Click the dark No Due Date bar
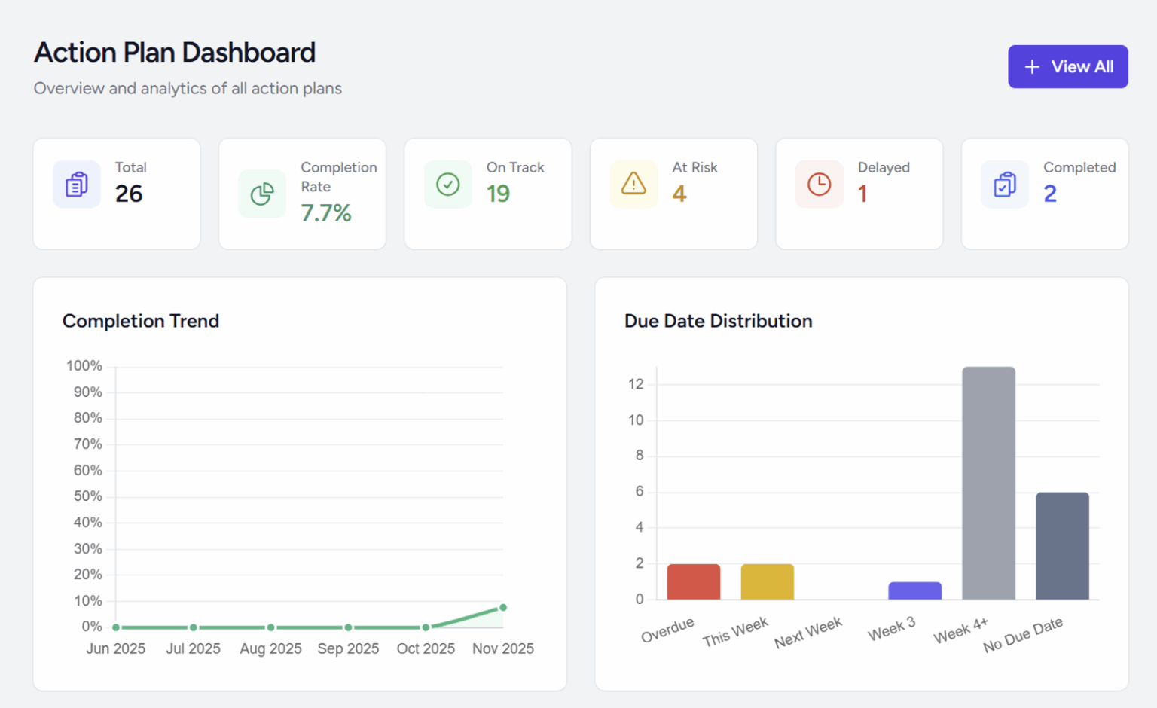The height and width of the screenshot is (708, 1157). tap(1062, 546)
